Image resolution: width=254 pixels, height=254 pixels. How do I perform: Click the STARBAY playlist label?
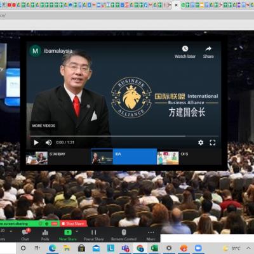click(x=57, y=154)
